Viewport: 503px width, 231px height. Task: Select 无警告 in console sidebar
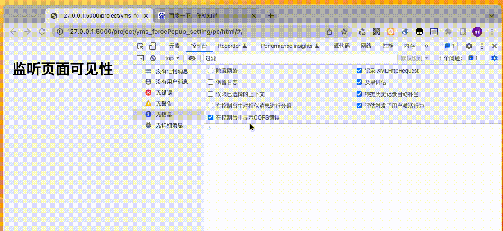point(169,103)
